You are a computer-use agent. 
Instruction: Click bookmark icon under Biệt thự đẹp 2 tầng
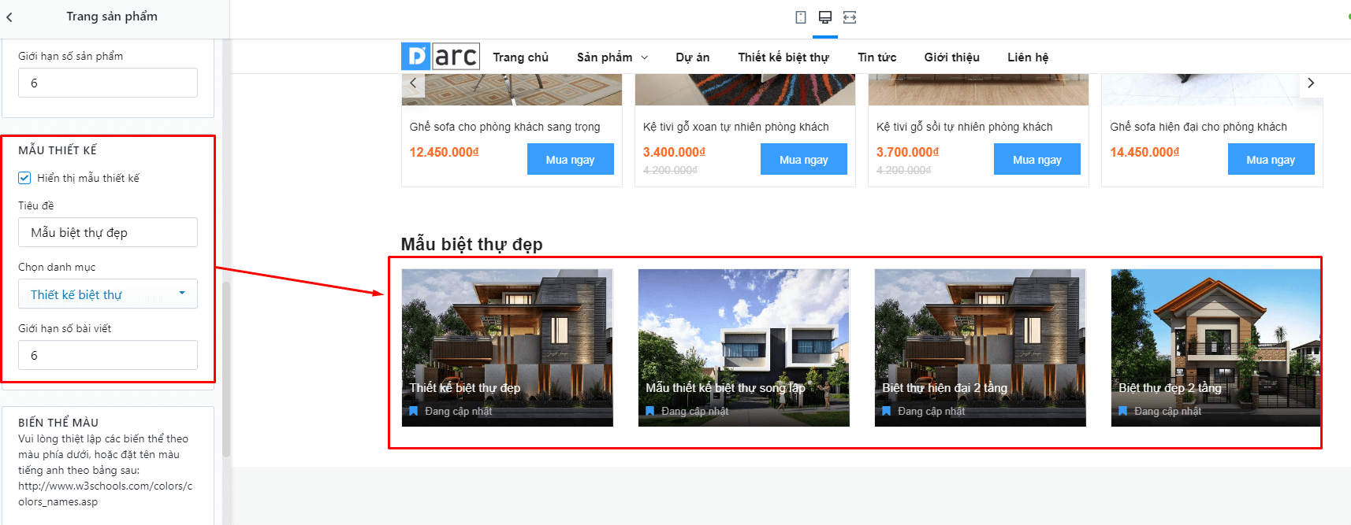[x=1122, y=411]
